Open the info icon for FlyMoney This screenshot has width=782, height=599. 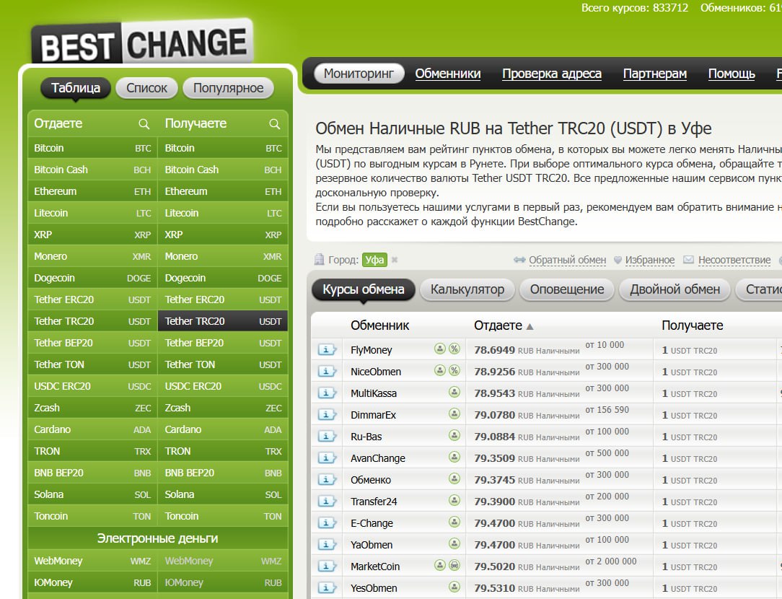[327, 350]
